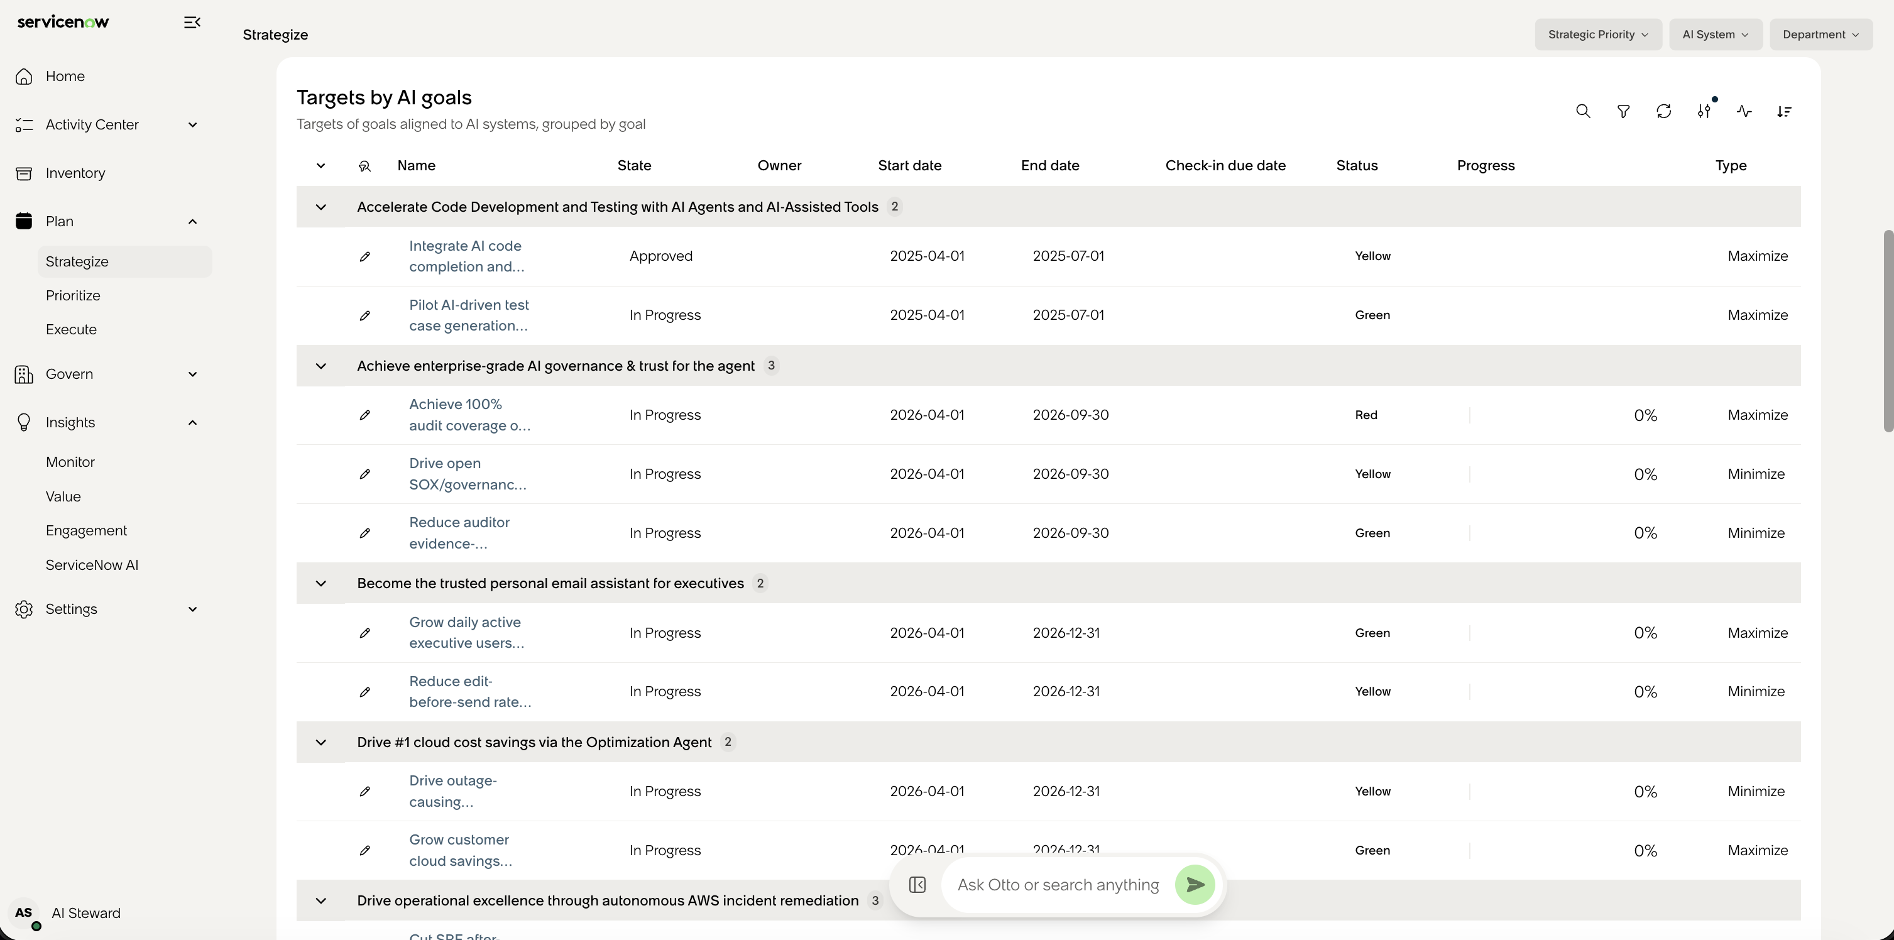Click the ServiceNow logo

[x=63, y=22]
